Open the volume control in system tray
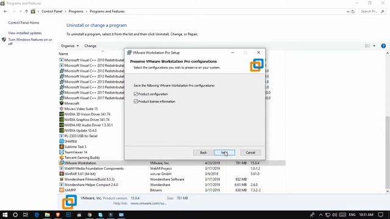390x219 pixels. (x=335, y=215)
